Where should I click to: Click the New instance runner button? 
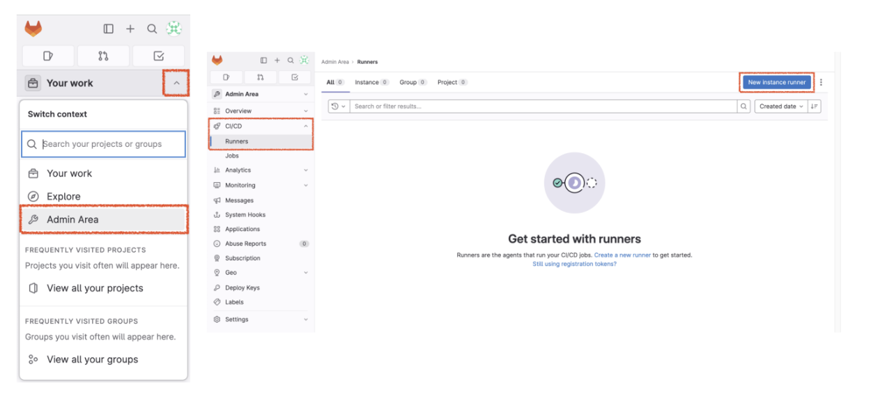[777, 82]
